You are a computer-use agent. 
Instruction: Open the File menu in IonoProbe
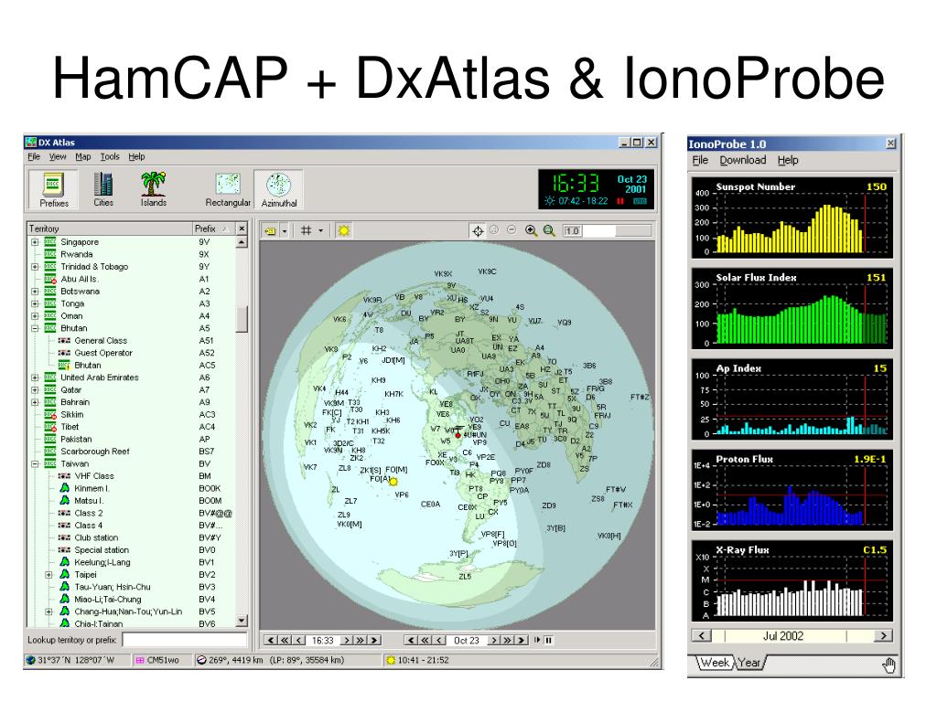(x=700, y=161)
